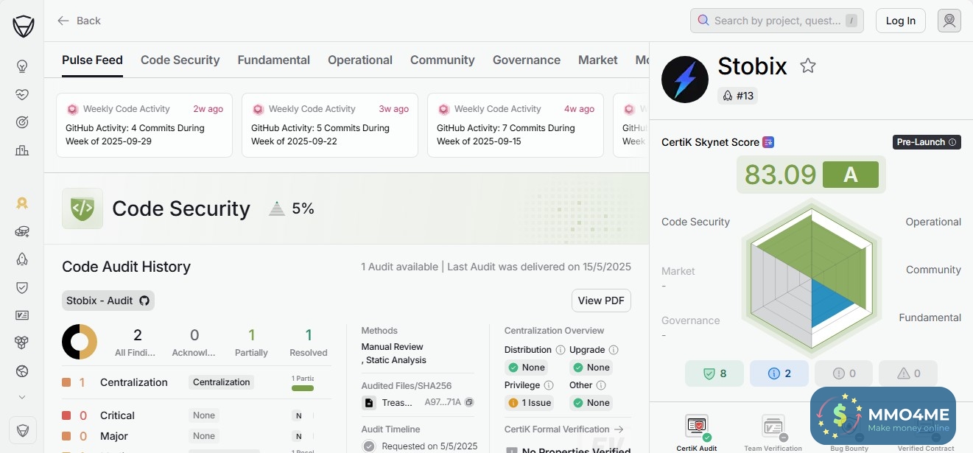This screenshot has width=973, height=453.
Task: Open the shield check sidebar icon
Action: coord(22,287)
